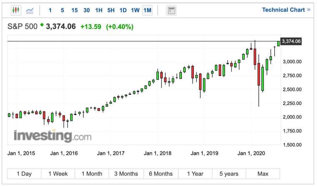Click the 1,500.00 price axis label
This screenshot has height=186, width=317.
pyautogui.click(x=292, y=145)
